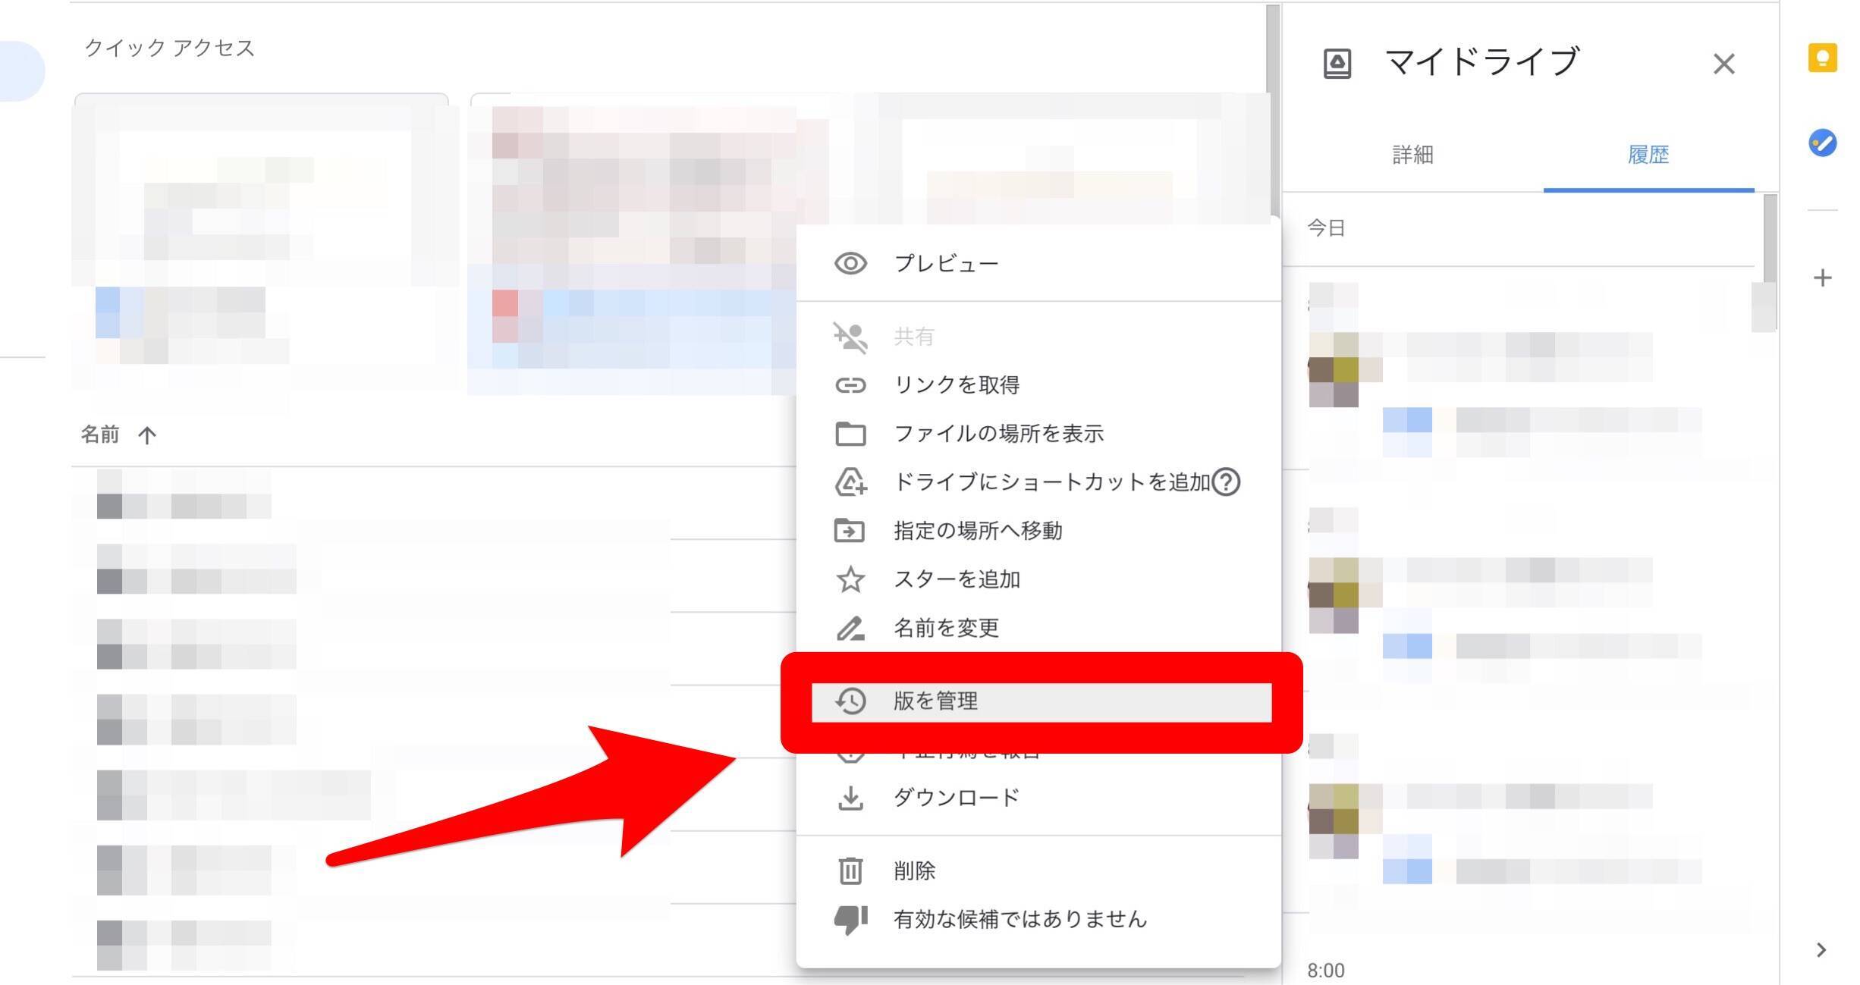This screenshot has width=1860, height=985.
Task: Click the trash icon for 削除
Action: [x=850, y=871]
